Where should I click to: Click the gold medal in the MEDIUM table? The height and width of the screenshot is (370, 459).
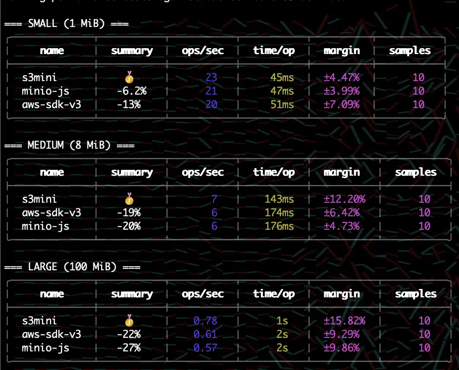[x=129, y=199]
